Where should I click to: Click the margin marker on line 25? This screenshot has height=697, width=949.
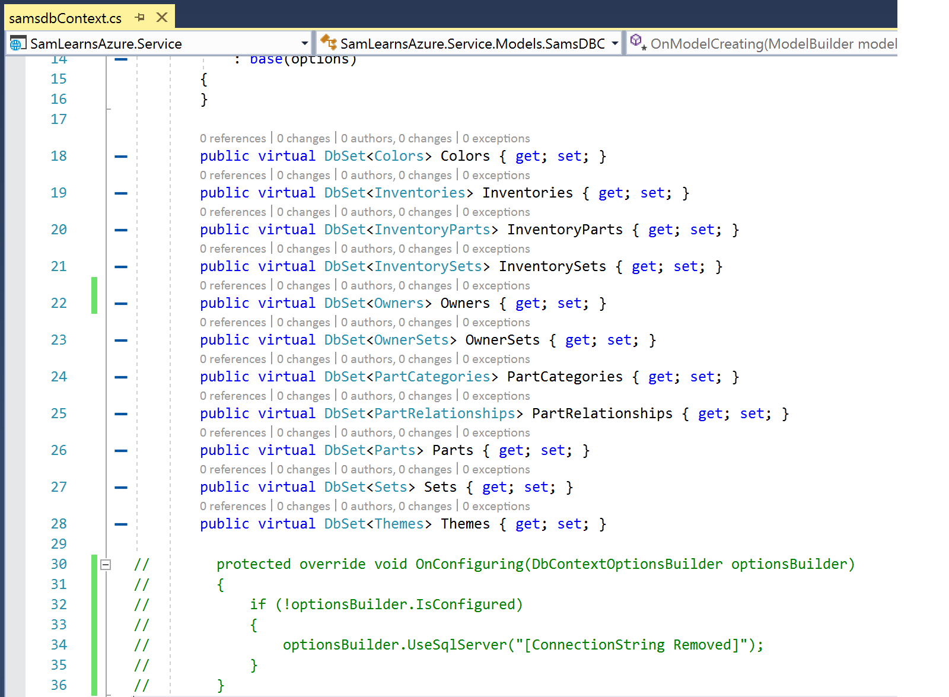coord(121,414)
